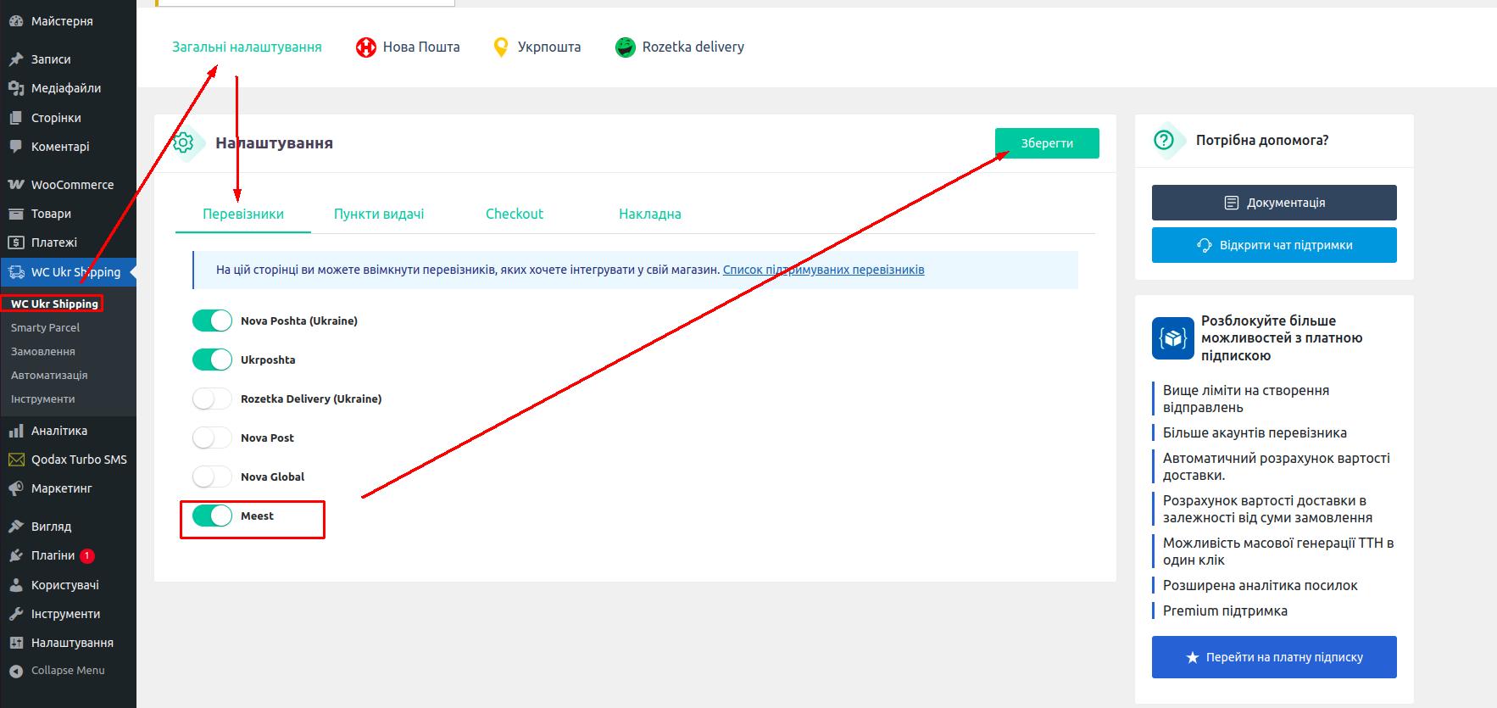
Task: Expand the Appearance (Вигляд) sidebar menu
Action: [51, 527]
